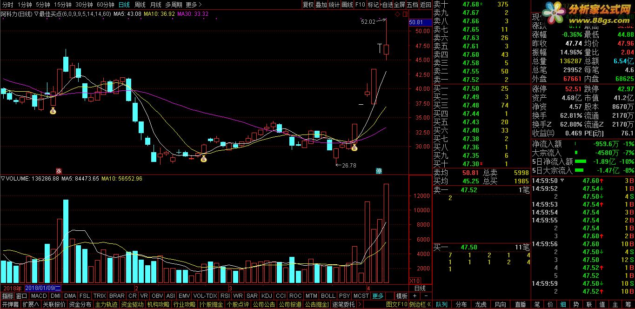Select the VOL-TDX indicator
Screen dimensions: 635x309
[x=205, y=296]
